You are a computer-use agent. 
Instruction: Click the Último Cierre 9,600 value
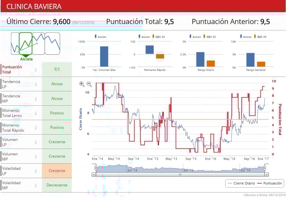[62, 21]
